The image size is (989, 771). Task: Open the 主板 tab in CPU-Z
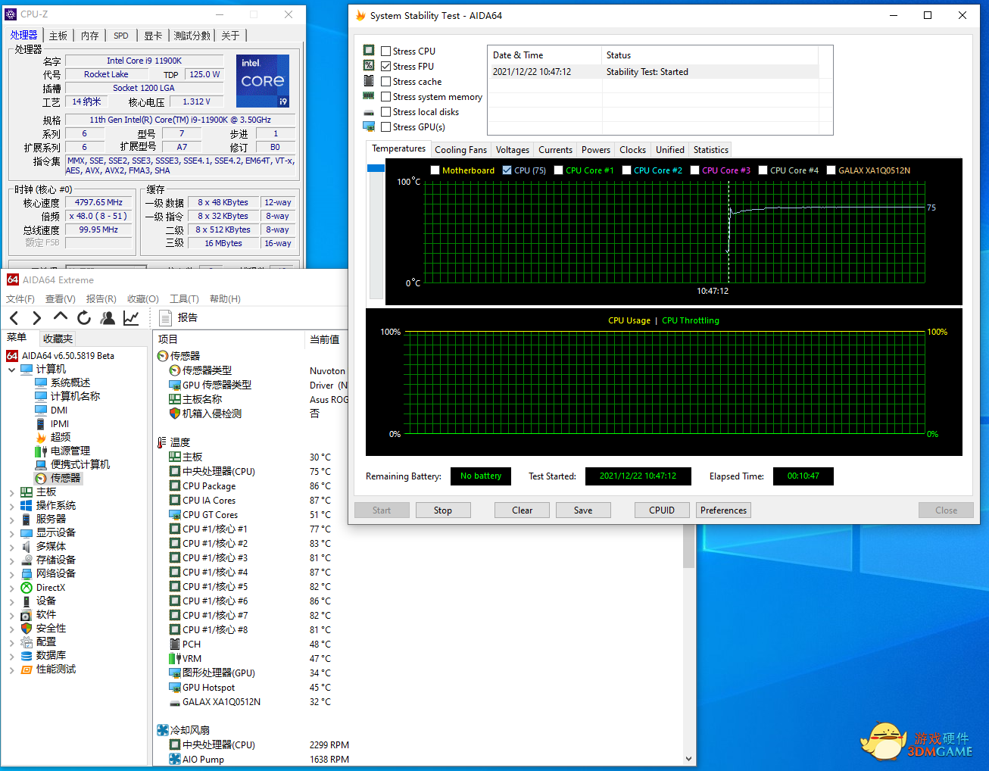click(x=58, y=36)
